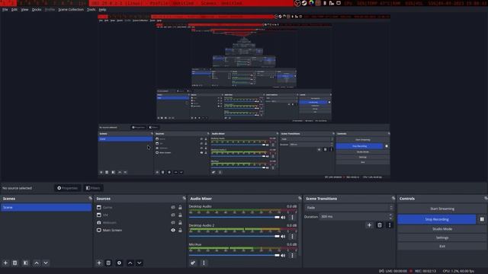The image size is (488, 274).
Task: Click the Exit button in Controls
Action: tap(442, 247)
